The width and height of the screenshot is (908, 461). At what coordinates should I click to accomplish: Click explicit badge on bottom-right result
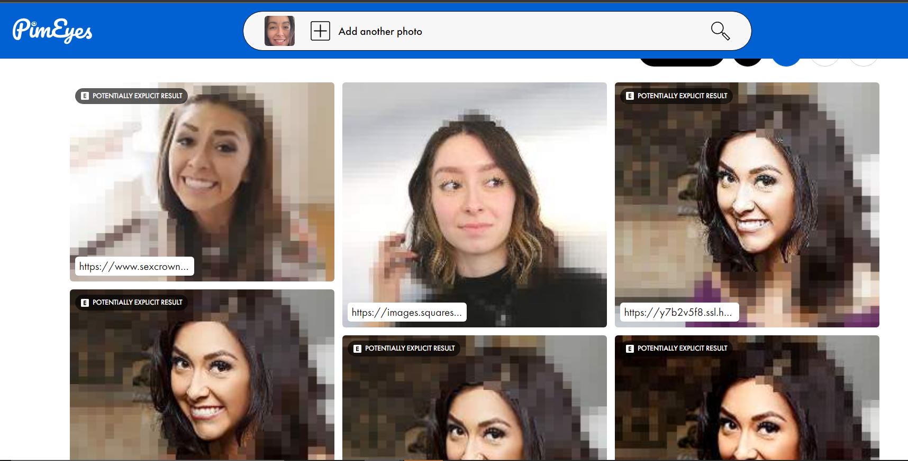pos(677,349)
